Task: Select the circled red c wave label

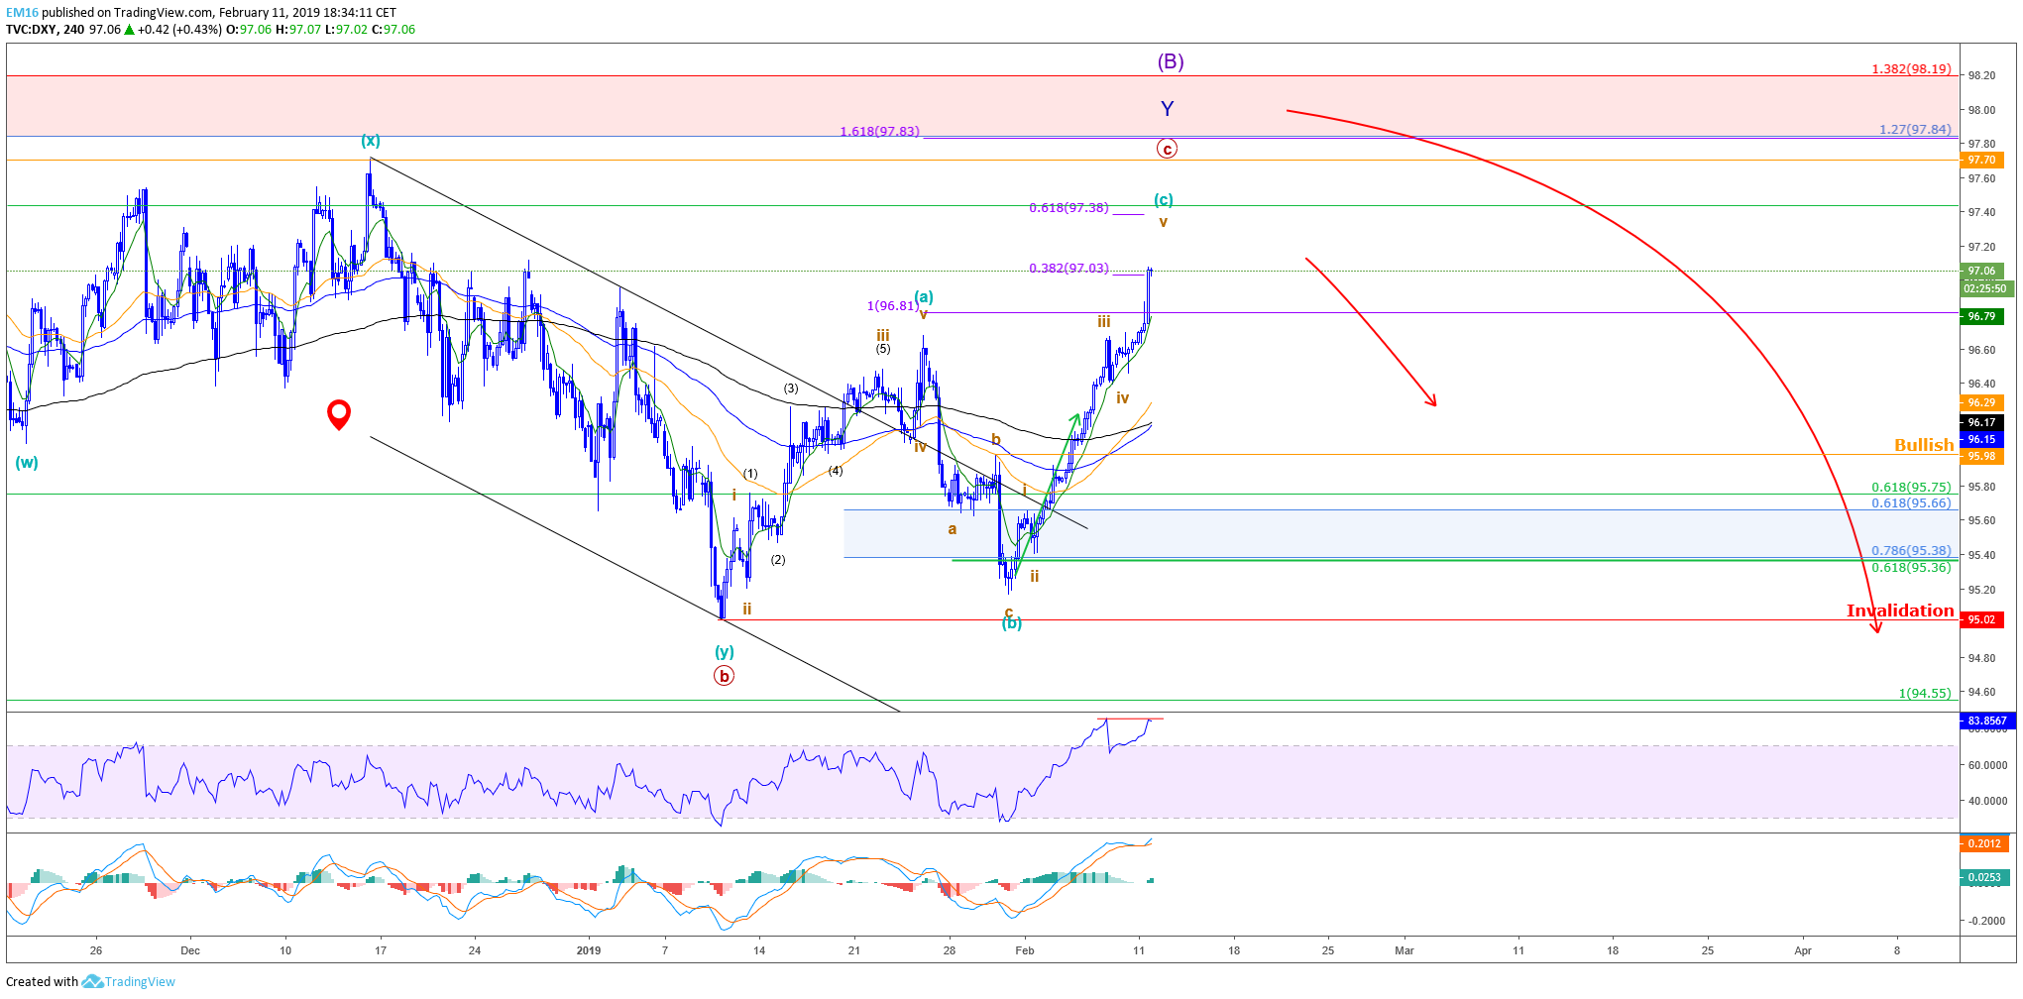Action: tap(1168, 149)
